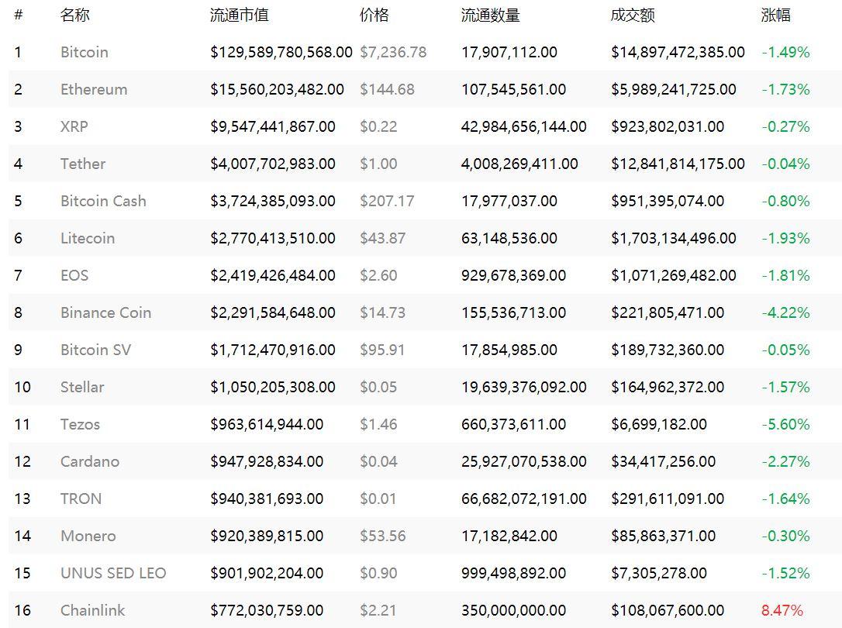
Task: Sort by 价格 column header
Action: click(x=374, y=15)
